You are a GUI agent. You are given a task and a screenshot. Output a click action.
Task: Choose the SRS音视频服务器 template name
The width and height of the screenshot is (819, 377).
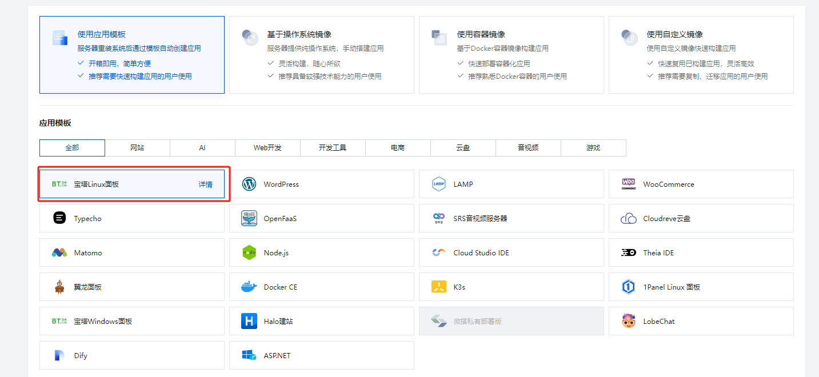point(480,218)
